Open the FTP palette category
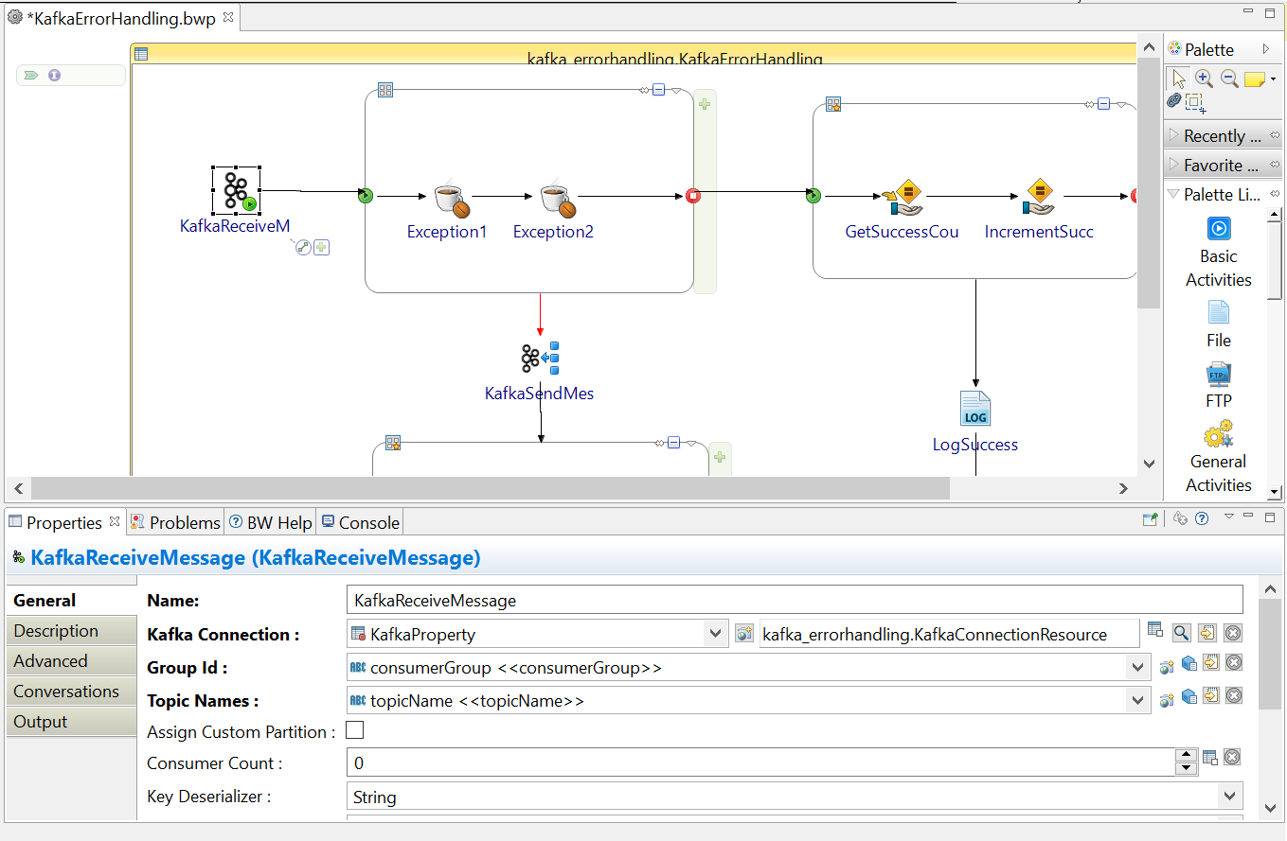Image resolution: width=1287 pixels, height=841 pixels. [x=1219, y=386]
